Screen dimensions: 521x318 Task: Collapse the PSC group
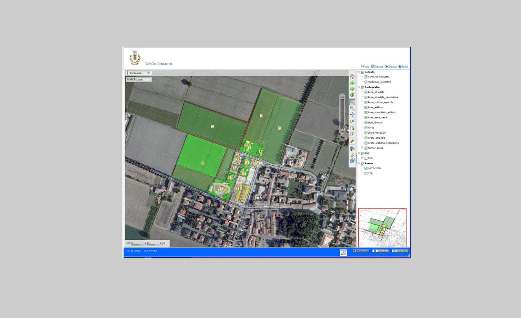359,153
